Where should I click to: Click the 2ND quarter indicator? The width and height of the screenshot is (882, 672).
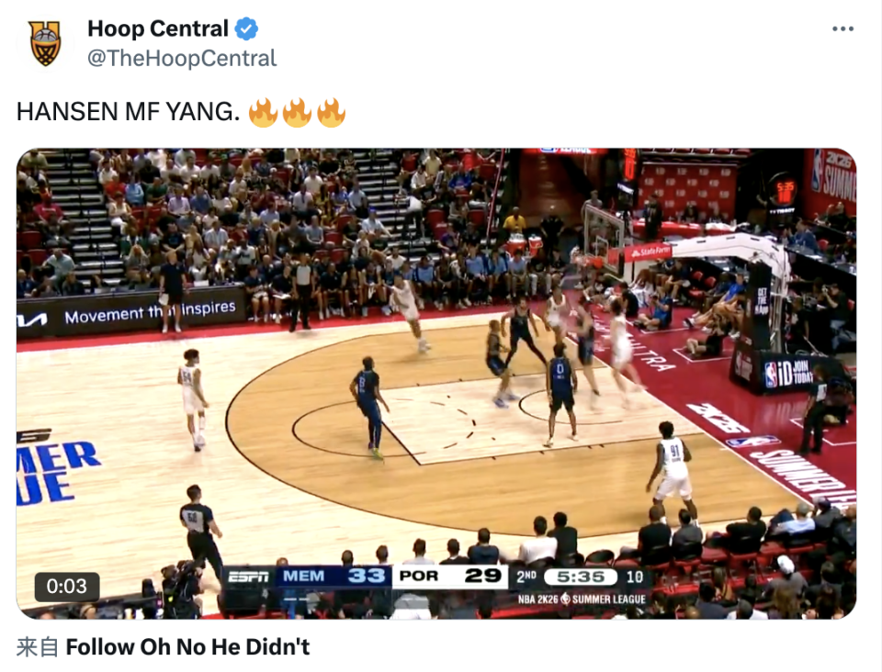pos(526,577)
